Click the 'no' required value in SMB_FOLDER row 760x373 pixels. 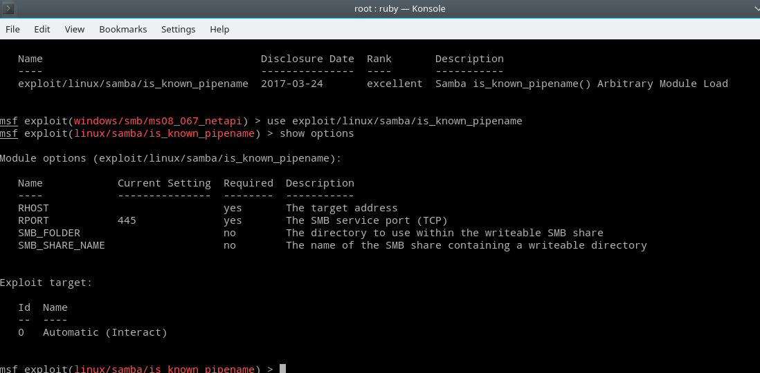tap(230, 233)
